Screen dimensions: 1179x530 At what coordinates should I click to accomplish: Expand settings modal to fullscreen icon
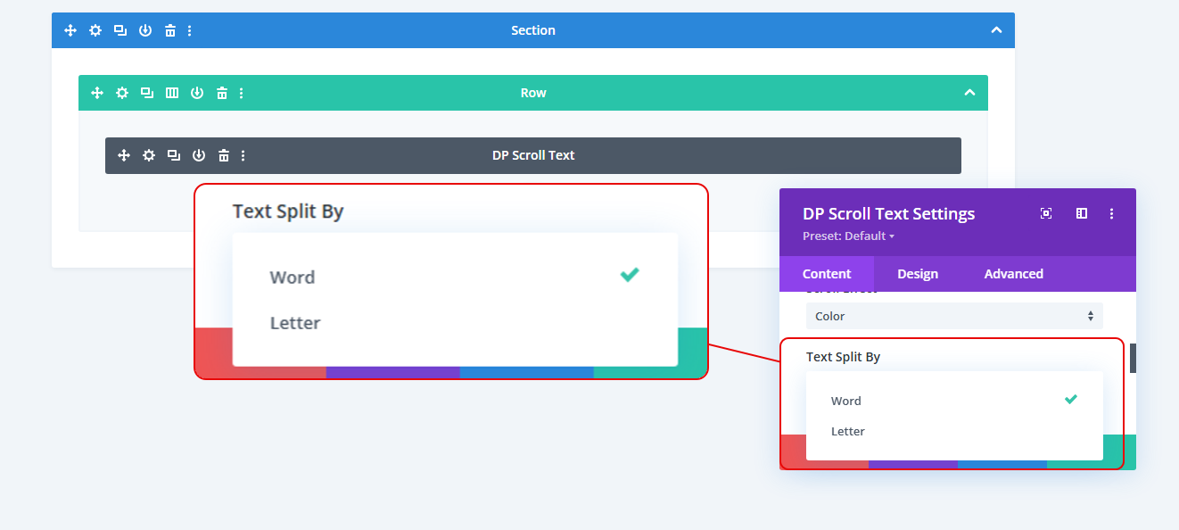1046,213
